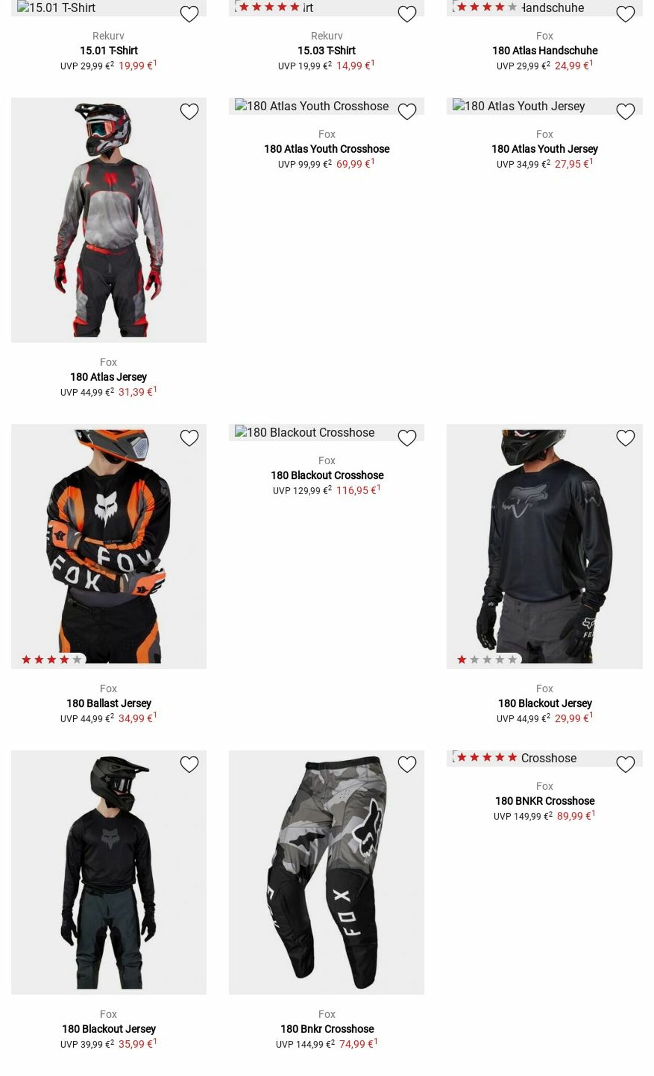Add 15.01 T-Shirt to wishlist heart
The height and width of the screenshot is (1076, 654).
189,14
